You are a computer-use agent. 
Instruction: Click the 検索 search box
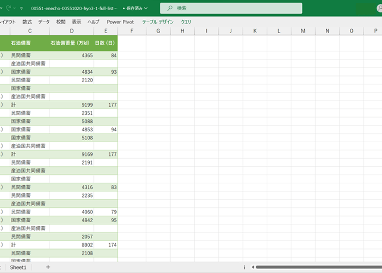point(231,8)
